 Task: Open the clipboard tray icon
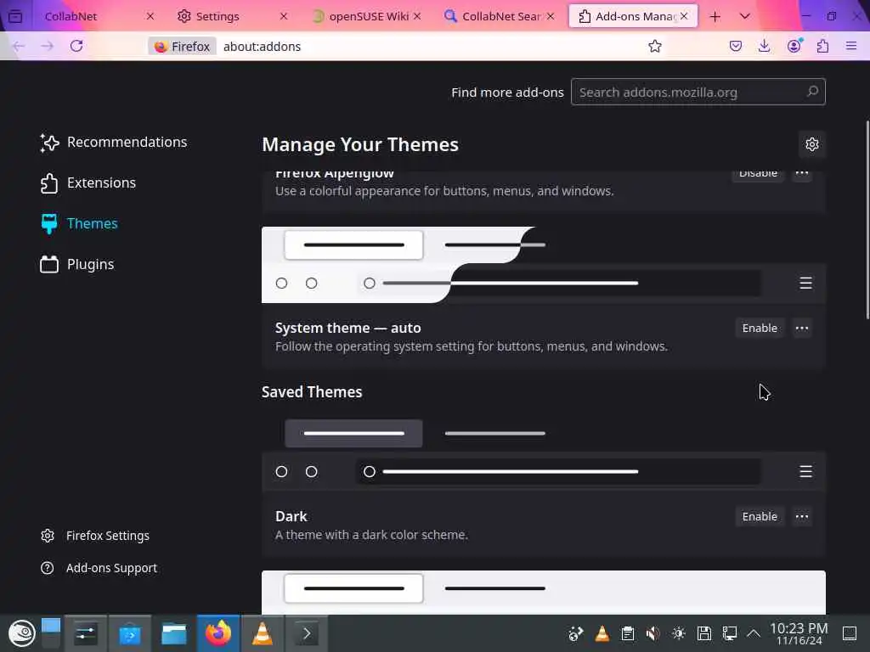tap(628, 633)
